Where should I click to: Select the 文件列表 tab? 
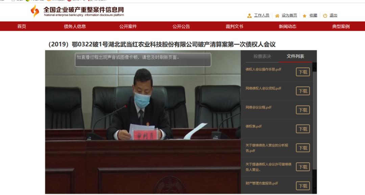click(295, 56)
